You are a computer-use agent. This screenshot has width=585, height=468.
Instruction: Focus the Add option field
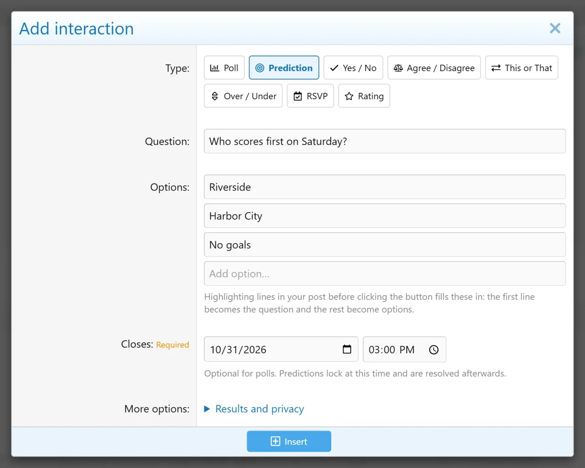385,273
